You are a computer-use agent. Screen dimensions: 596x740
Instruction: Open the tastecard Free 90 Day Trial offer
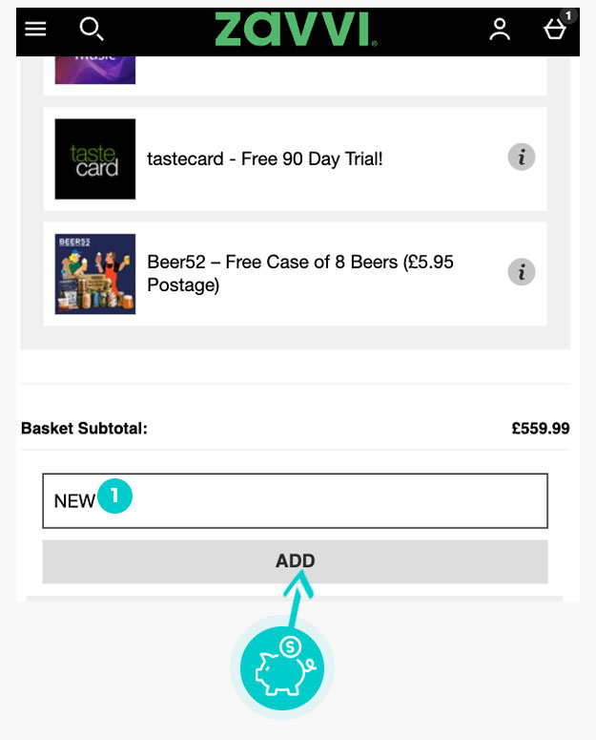(265, 159)
